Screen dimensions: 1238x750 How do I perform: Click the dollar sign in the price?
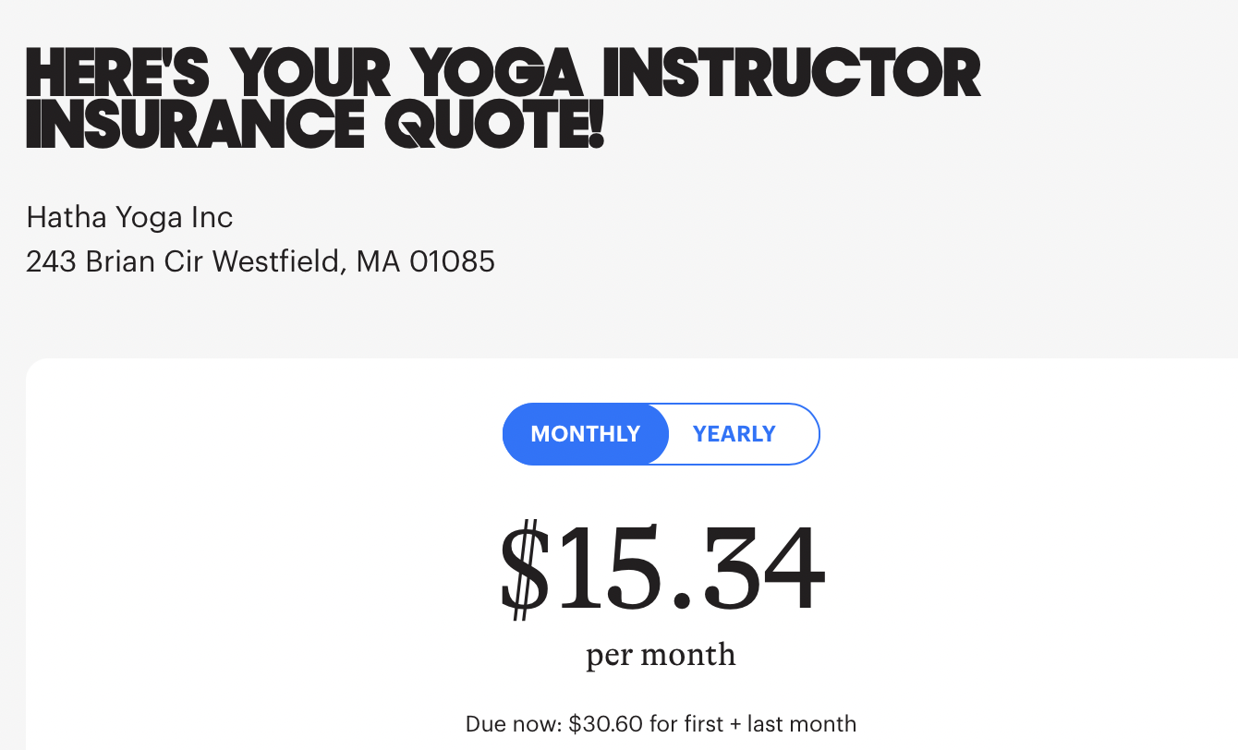point(525,569)
